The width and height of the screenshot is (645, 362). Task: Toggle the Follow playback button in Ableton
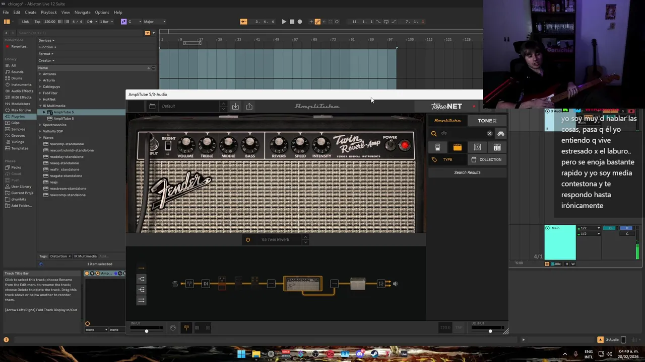pos(243,22)
